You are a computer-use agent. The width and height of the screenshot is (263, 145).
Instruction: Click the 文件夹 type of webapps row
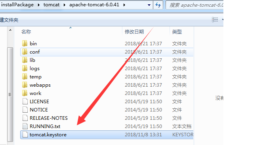[x=179, y=85]
